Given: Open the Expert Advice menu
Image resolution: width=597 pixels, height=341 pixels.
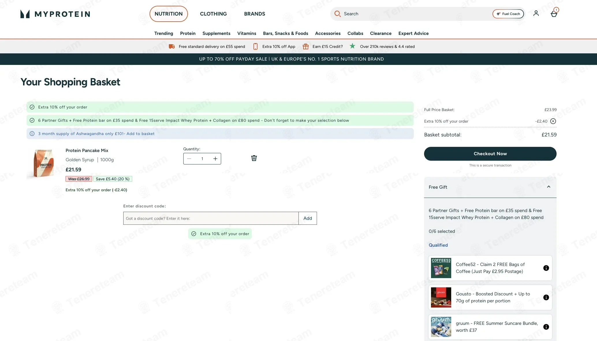Looking at the screenshot, I should 413,33.
